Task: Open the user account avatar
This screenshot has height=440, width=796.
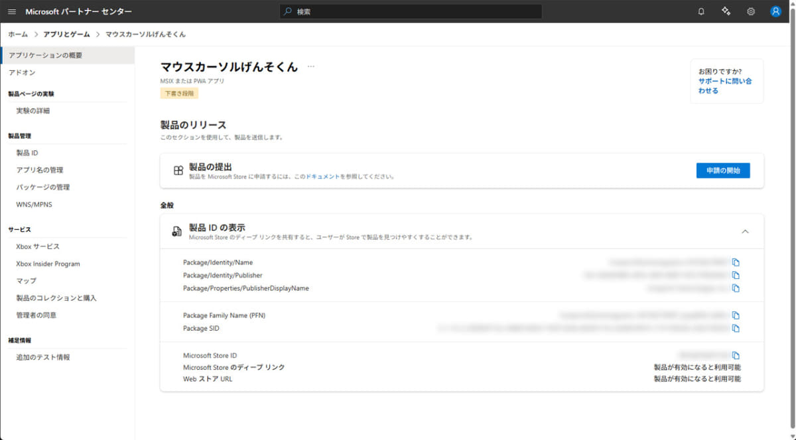Action: [775, 11]
